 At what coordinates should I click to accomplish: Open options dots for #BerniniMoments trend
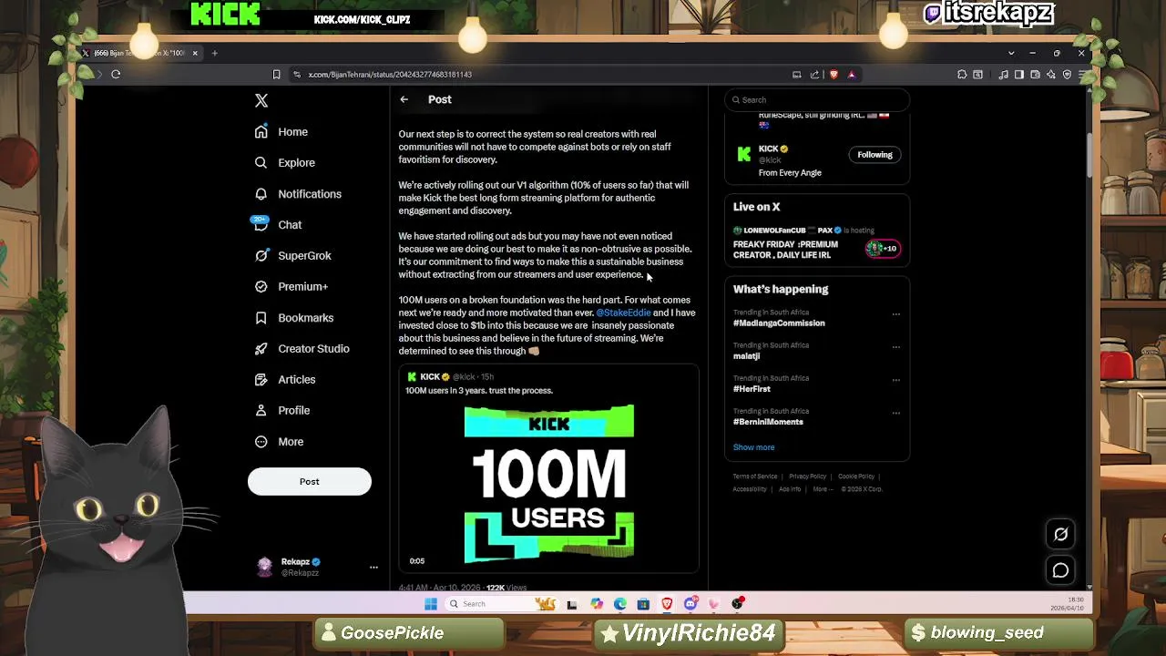(x=896, y=413)
